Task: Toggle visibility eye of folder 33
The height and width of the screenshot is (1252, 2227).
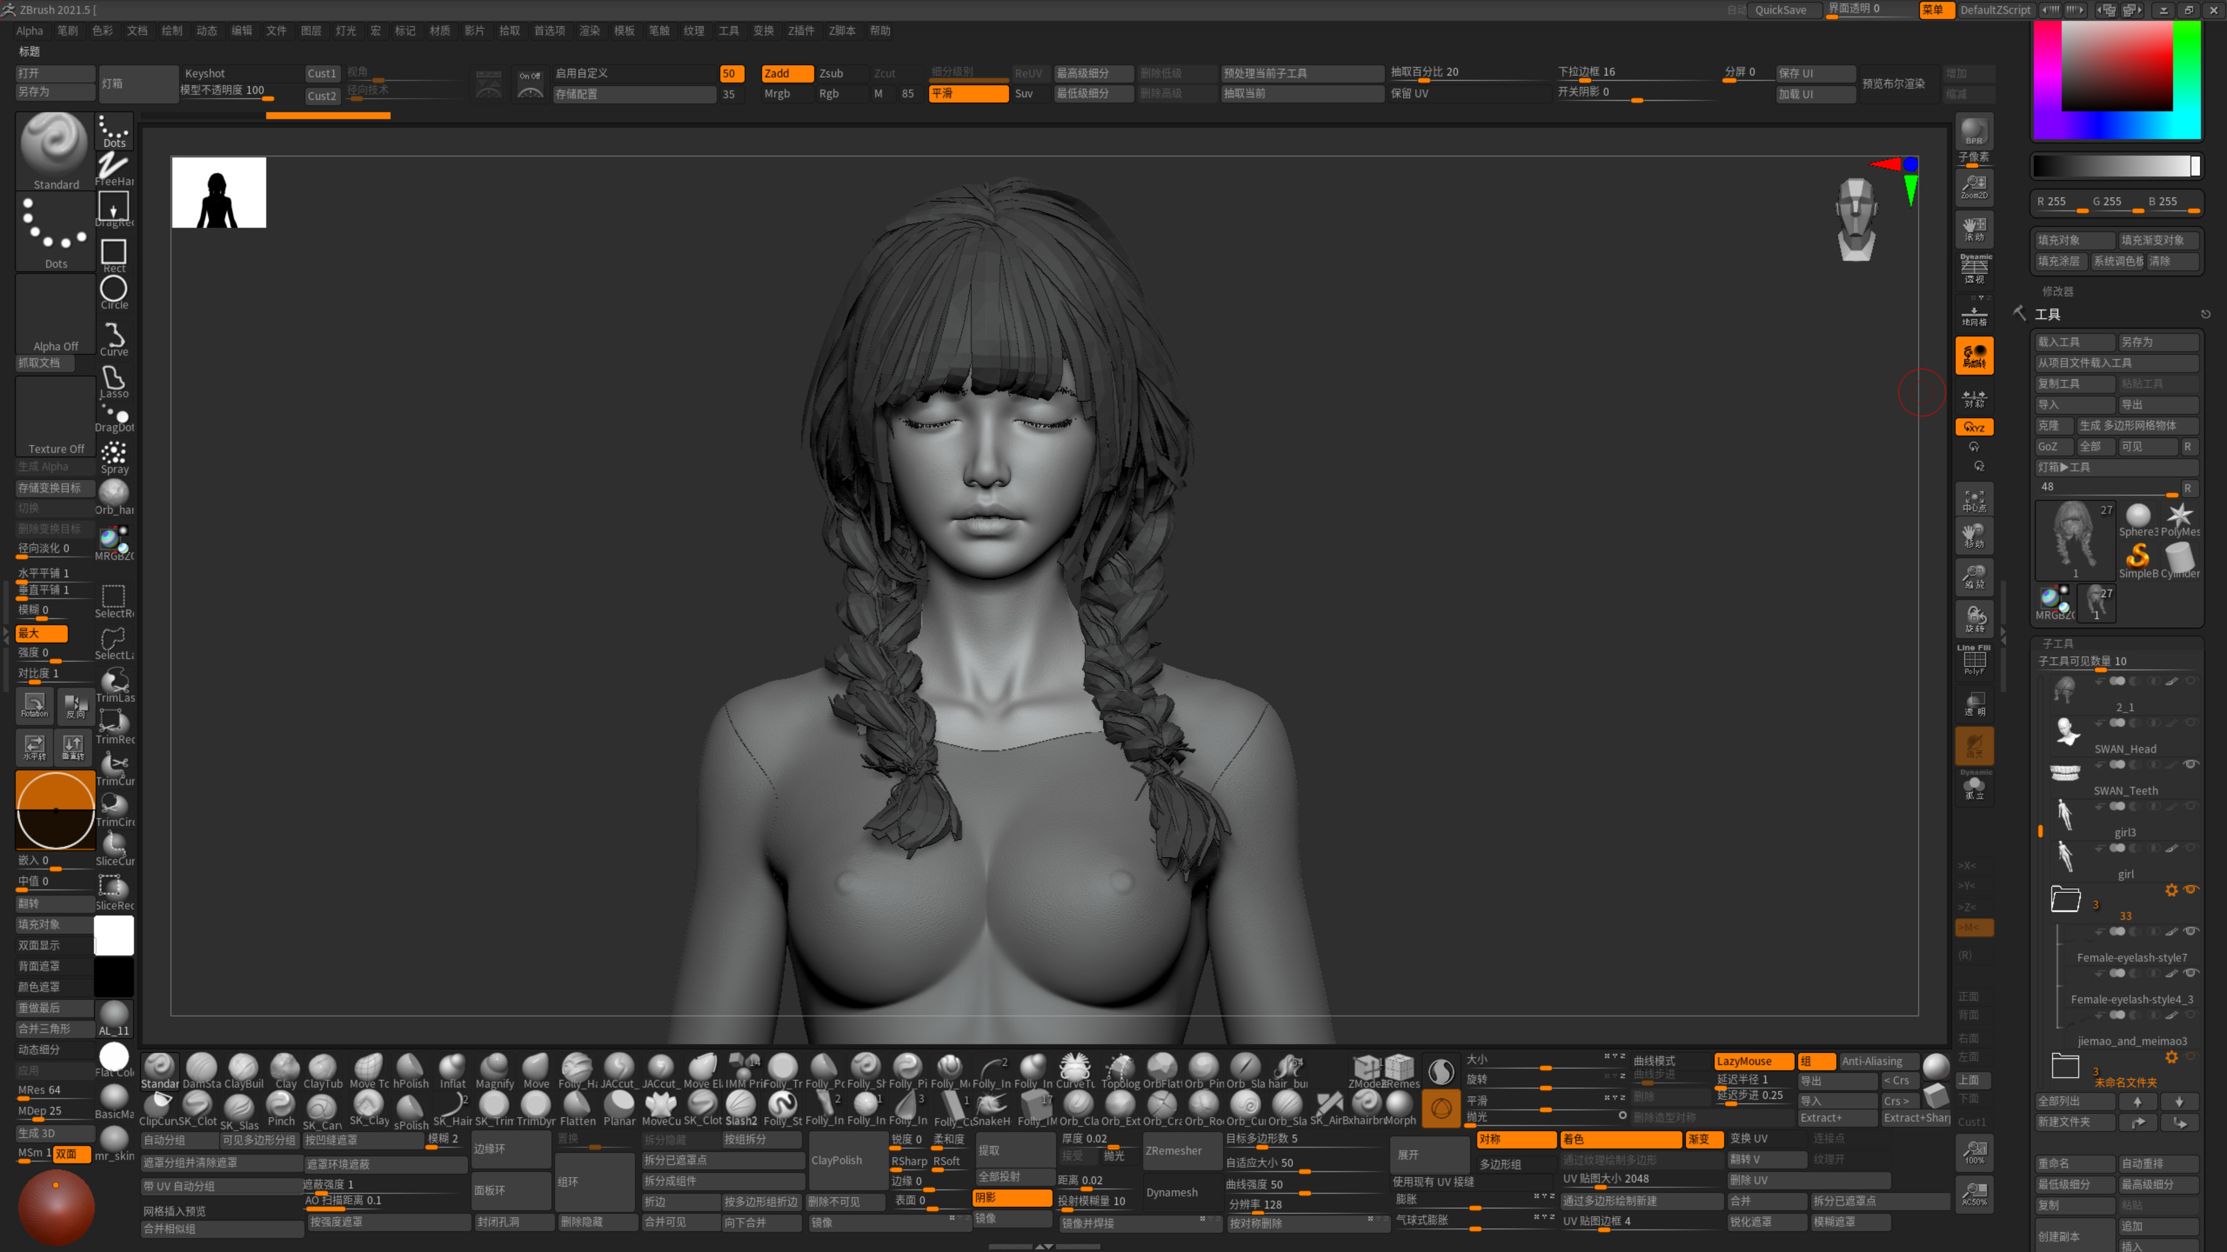Action: click(x=2190, y=889)
